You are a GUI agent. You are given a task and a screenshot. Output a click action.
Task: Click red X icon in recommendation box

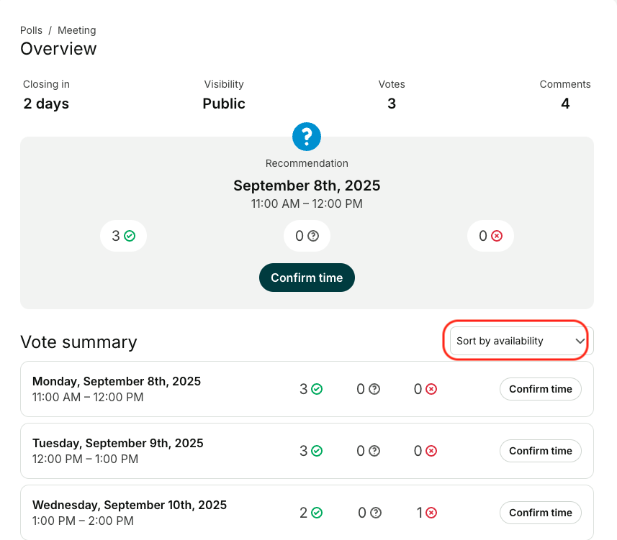click(497, 236)
